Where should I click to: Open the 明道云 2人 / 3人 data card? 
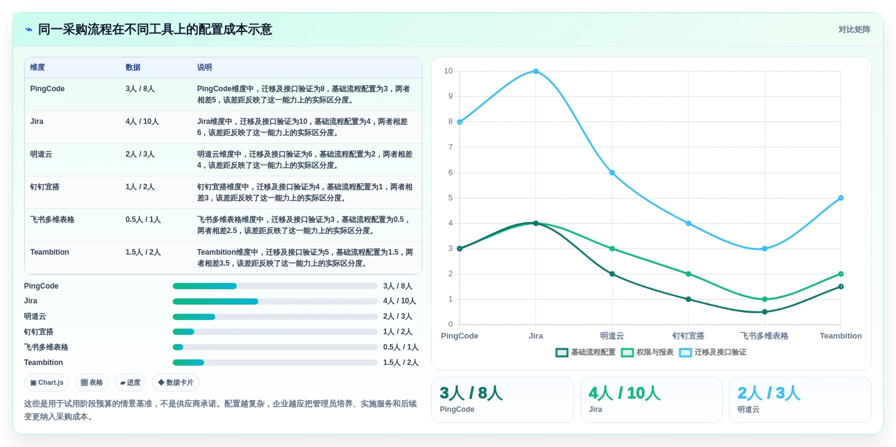tap(800, 400)
